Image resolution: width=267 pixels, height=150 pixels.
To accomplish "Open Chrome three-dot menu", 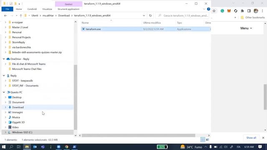I will tap(262, 11).
